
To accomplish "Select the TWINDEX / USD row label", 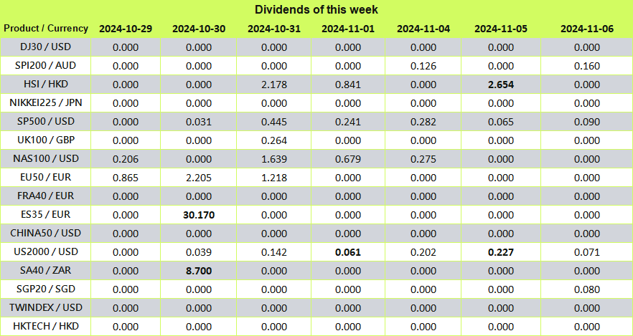I will pos(46,308).
